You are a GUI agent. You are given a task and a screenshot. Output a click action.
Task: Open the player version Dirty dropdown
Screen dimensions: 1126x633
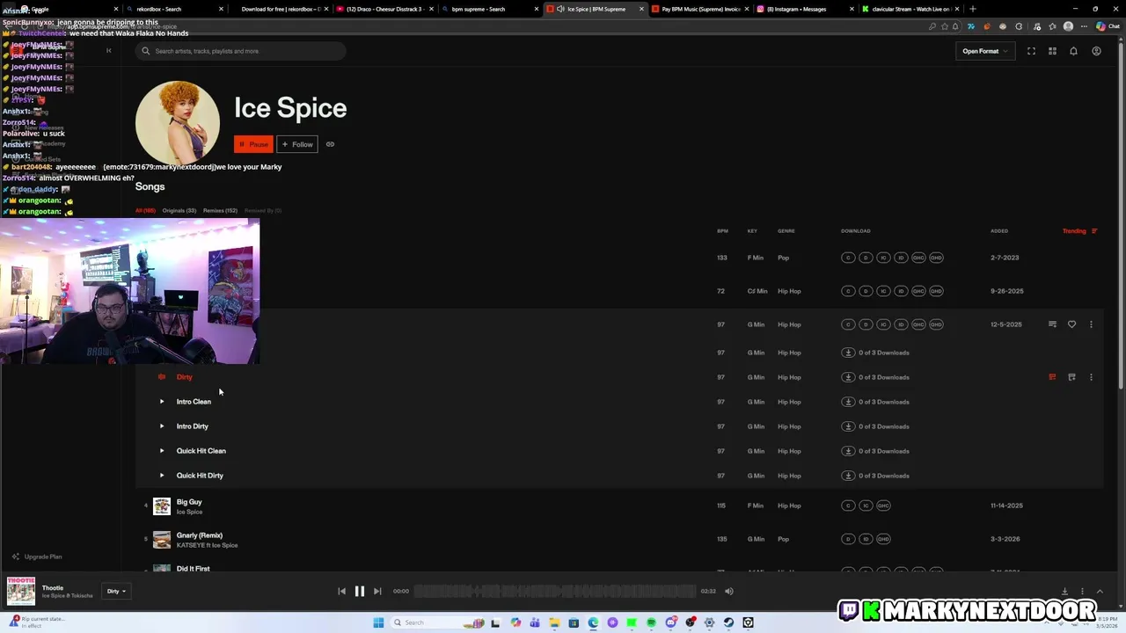[116, 591]
